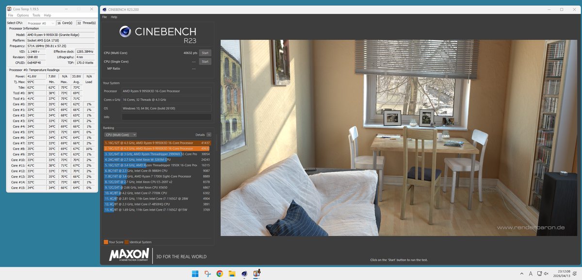Open File menu in Cinebench

tap(104, 17)
